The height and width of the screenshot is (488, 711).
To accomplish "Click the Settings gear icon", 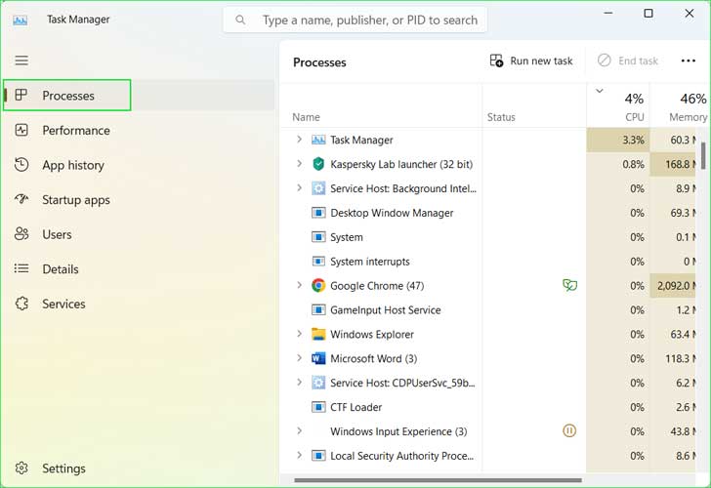I will click(x=21, y=468).
